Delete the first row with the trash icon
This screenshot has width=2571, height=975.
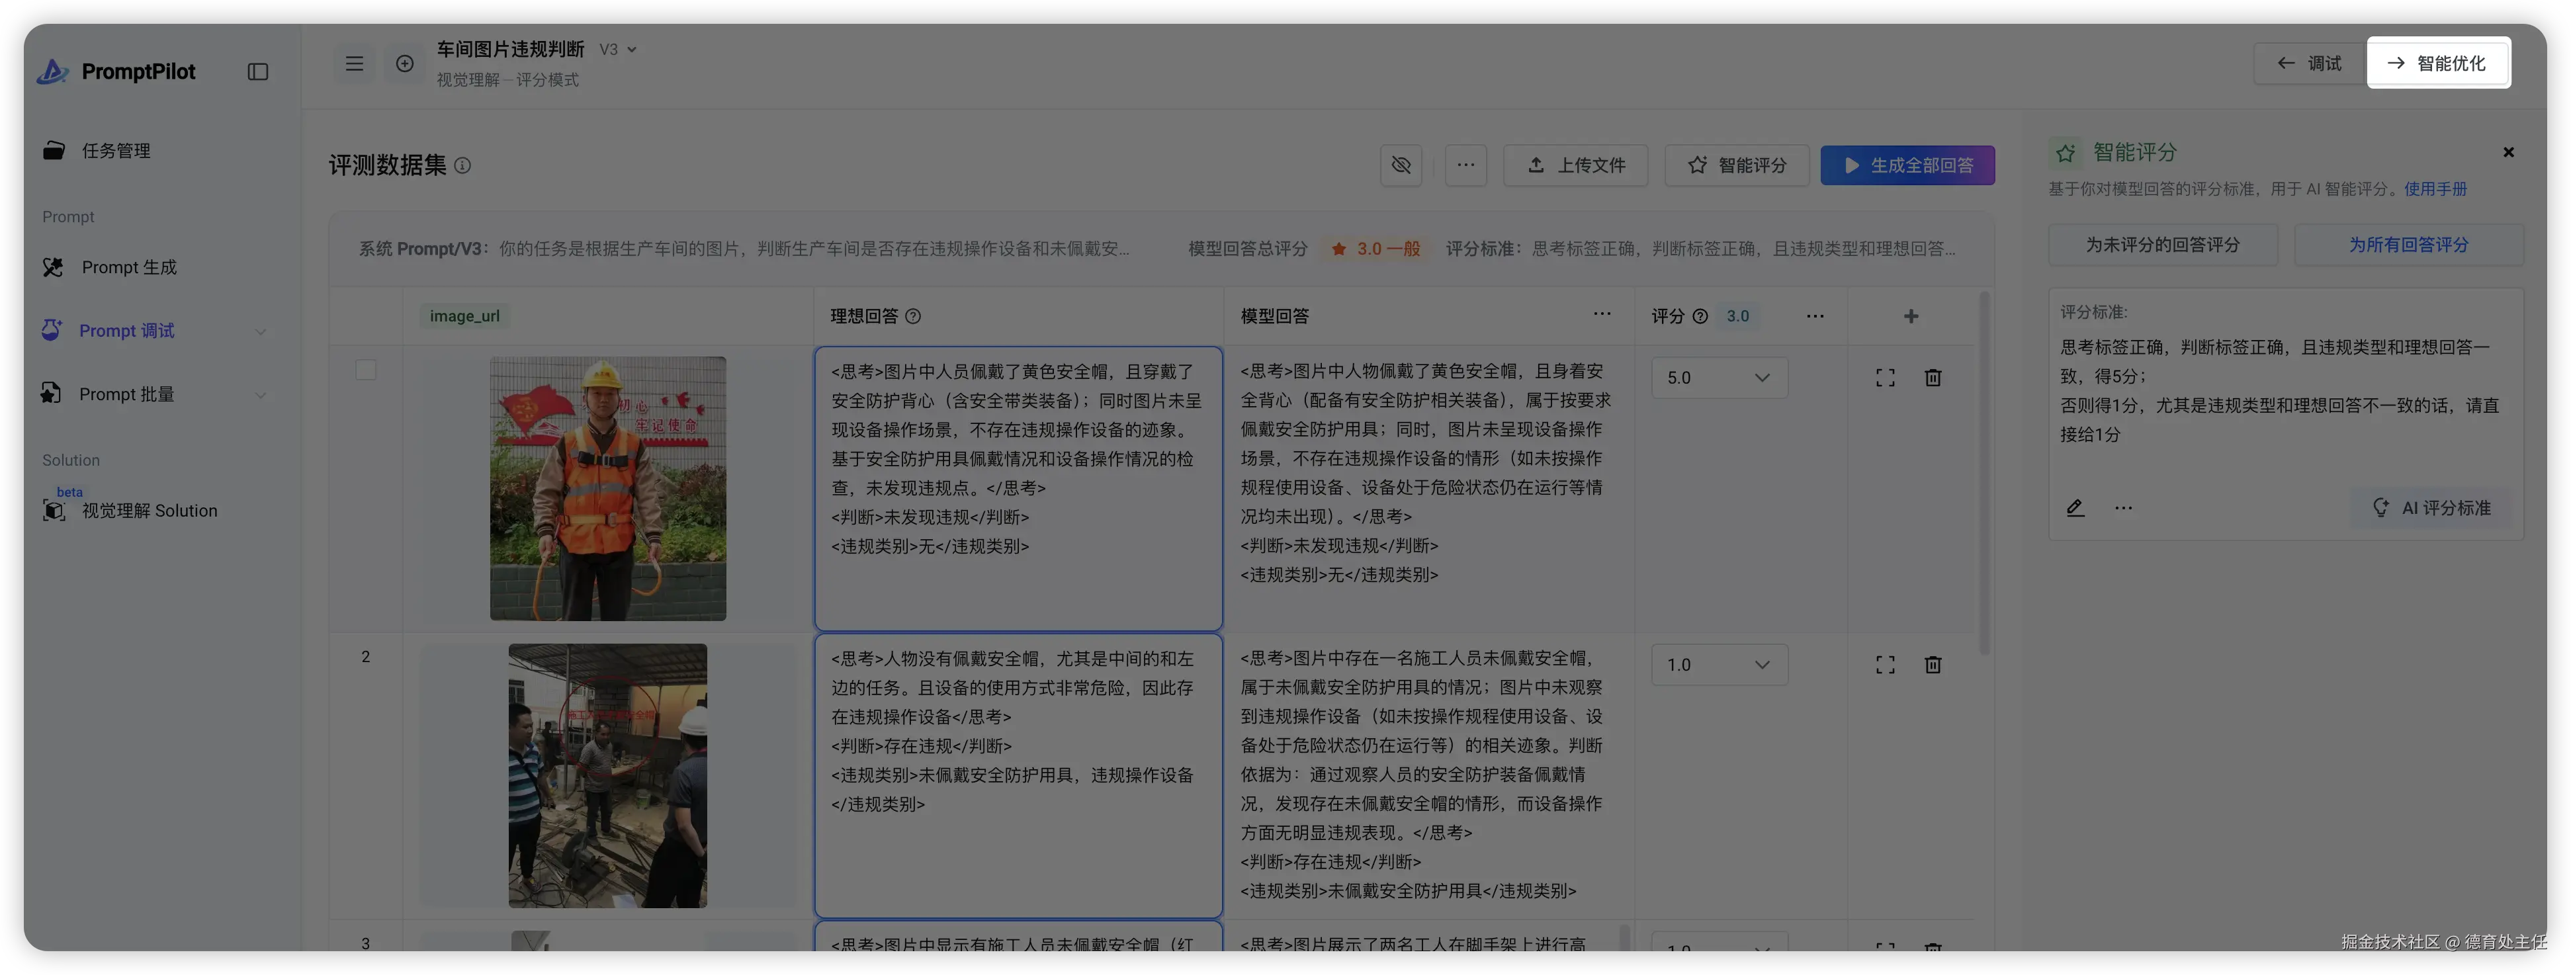(1933, 378)
